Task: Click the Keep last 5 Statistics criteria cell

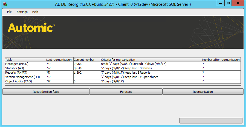Action: [x=151, y=68]
